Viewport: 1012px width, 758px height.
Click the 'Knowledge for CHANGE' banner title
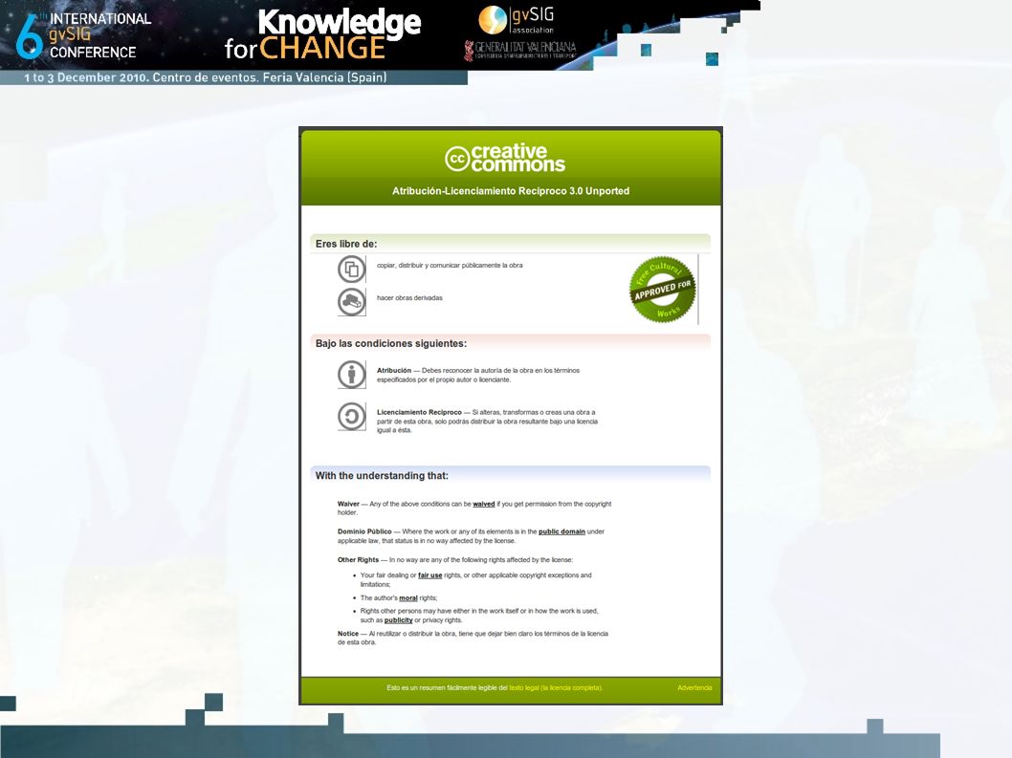point(322,34)
